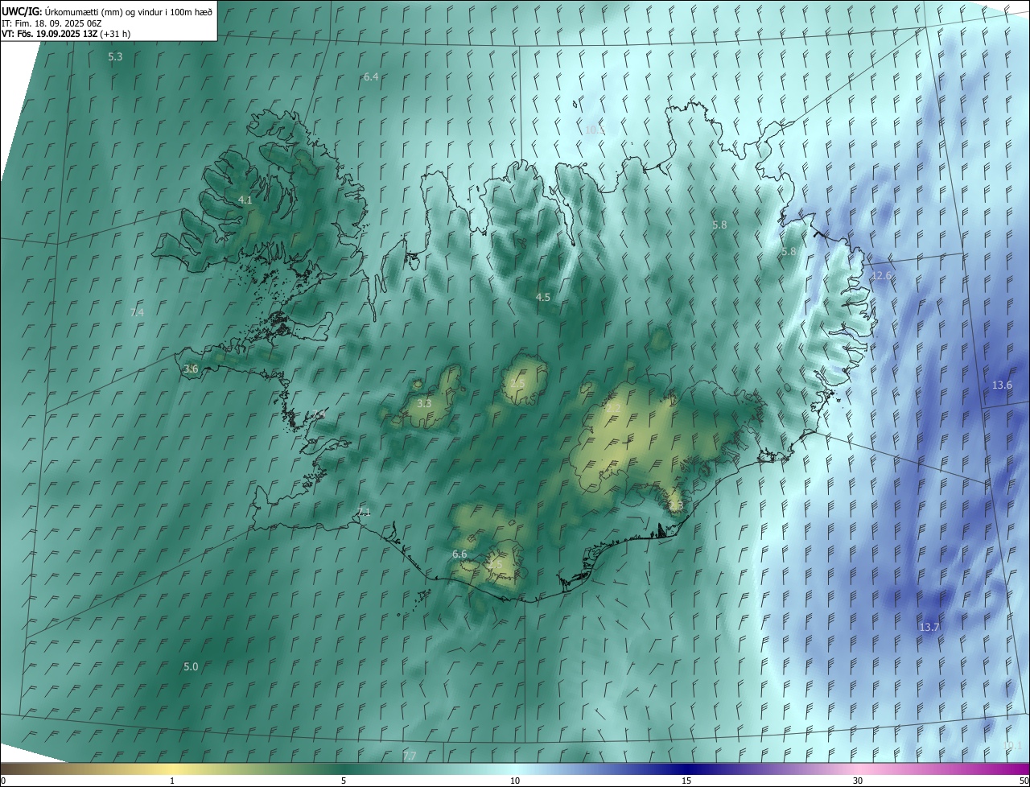Screen dimensions: 1030x787
Task: Click the legend tick label 0
Action: click(x=3, y=781)
